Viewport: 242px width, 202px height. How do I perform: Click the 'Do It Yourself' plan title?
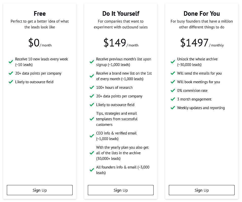(120, 13)
